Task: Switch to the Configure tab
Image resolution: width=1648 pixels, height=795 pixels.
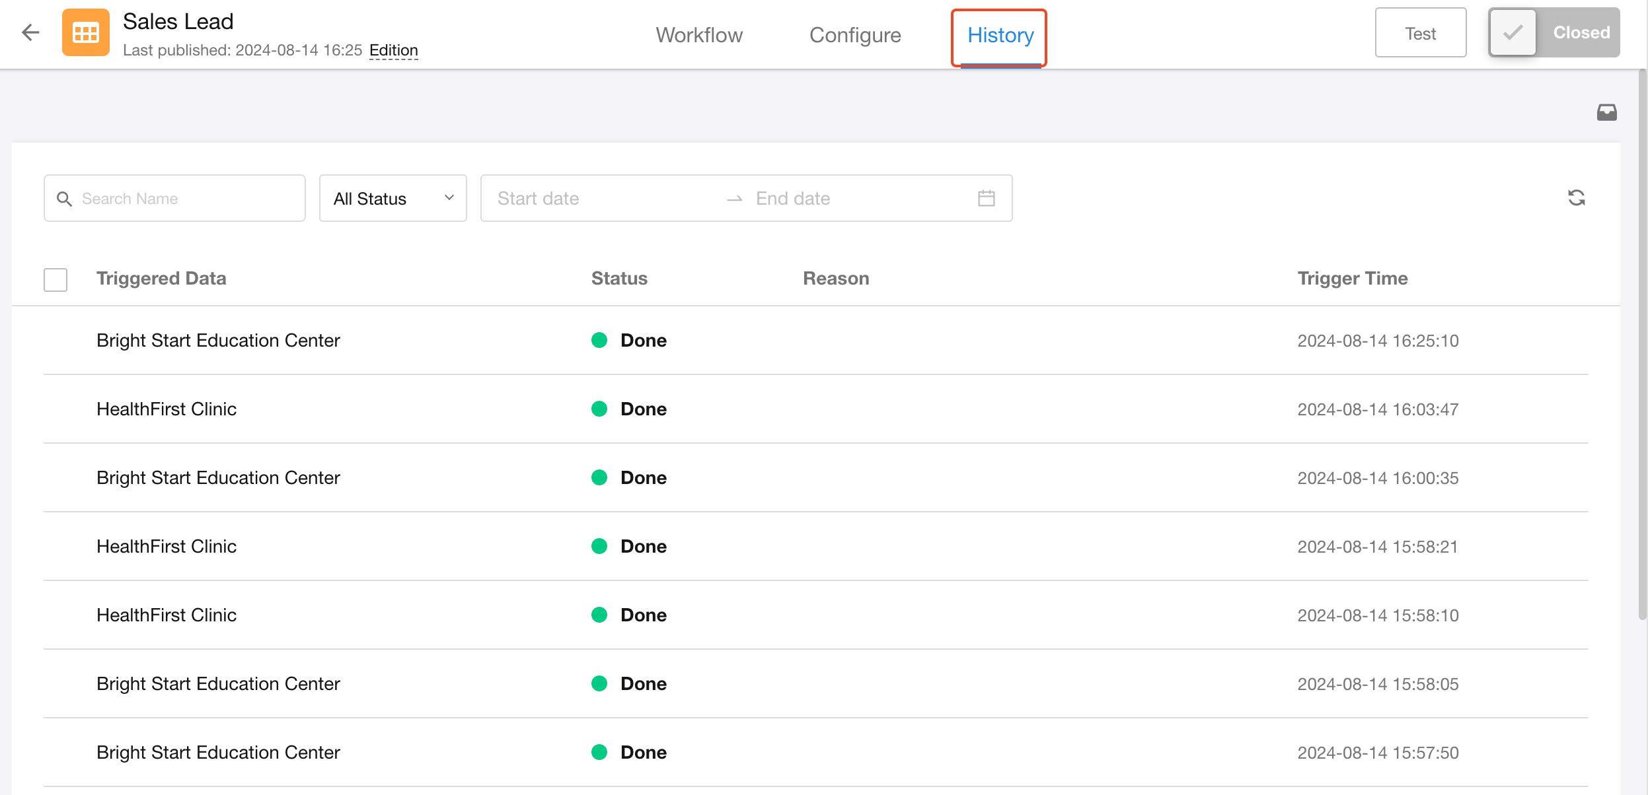Action: 855,35
